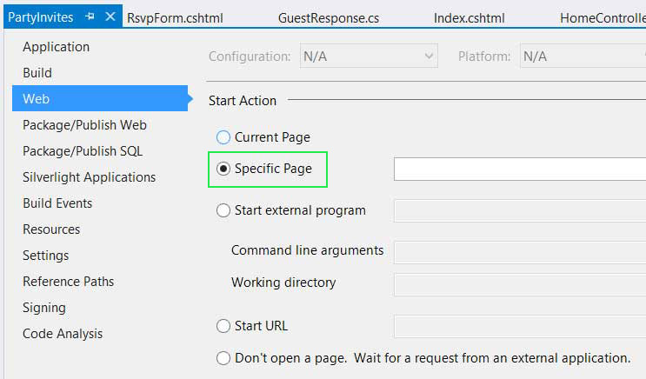Viewport: 646px width, 379px height.
Task: Activate the PartyInvites properties tab
Action: point(40,17)
